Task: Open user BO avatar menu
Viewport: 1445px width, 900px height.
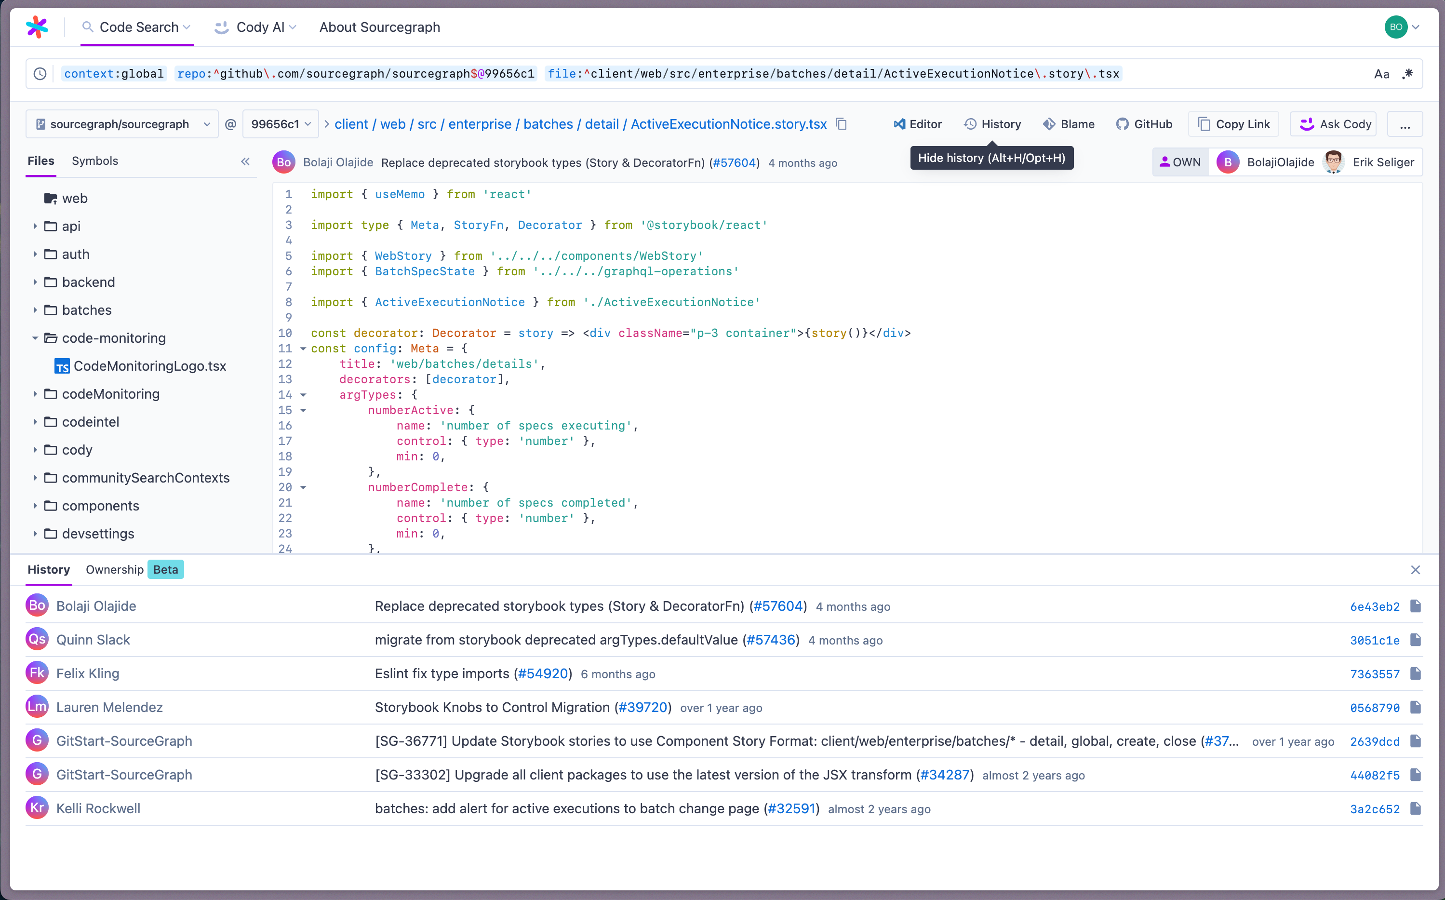Action: tap(1402, 27)
